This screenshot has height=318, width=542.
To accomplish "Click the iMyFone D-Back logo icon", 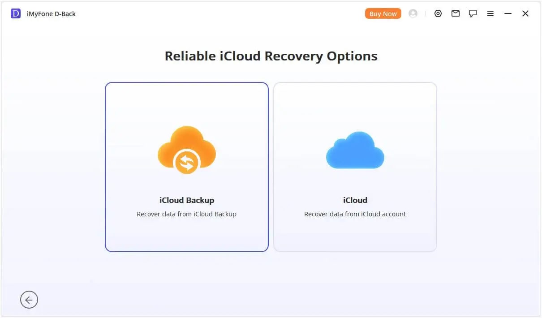I will pos(15,13).
